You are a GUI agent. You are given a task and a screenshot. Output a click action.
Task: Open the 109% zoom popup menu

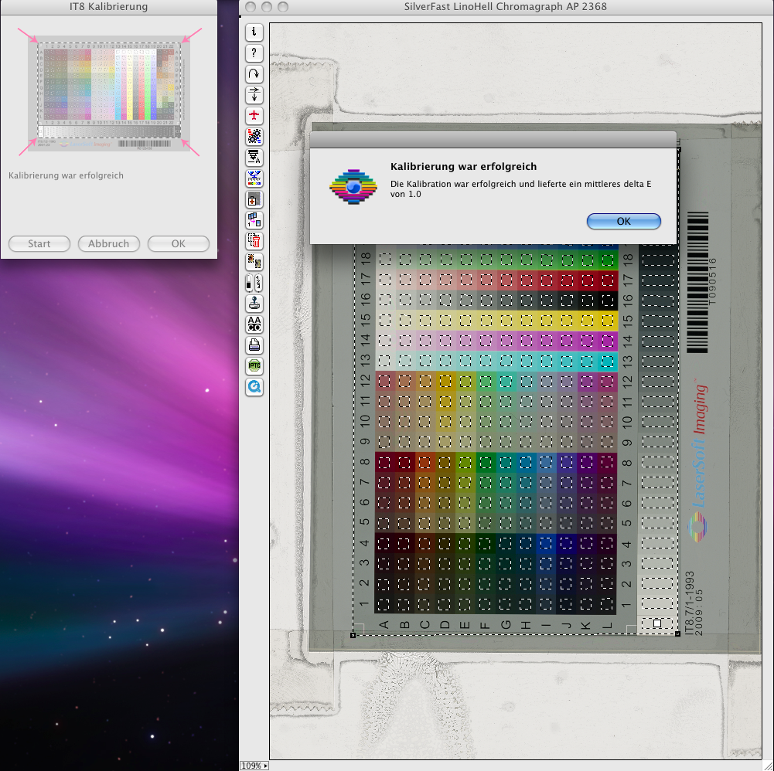click(x=254, y=766)
